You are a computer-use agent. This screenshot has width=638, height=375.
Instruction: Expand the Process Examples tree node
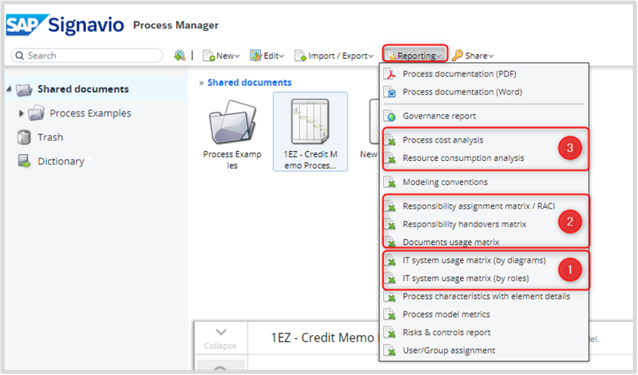click(x=21, y=113)
